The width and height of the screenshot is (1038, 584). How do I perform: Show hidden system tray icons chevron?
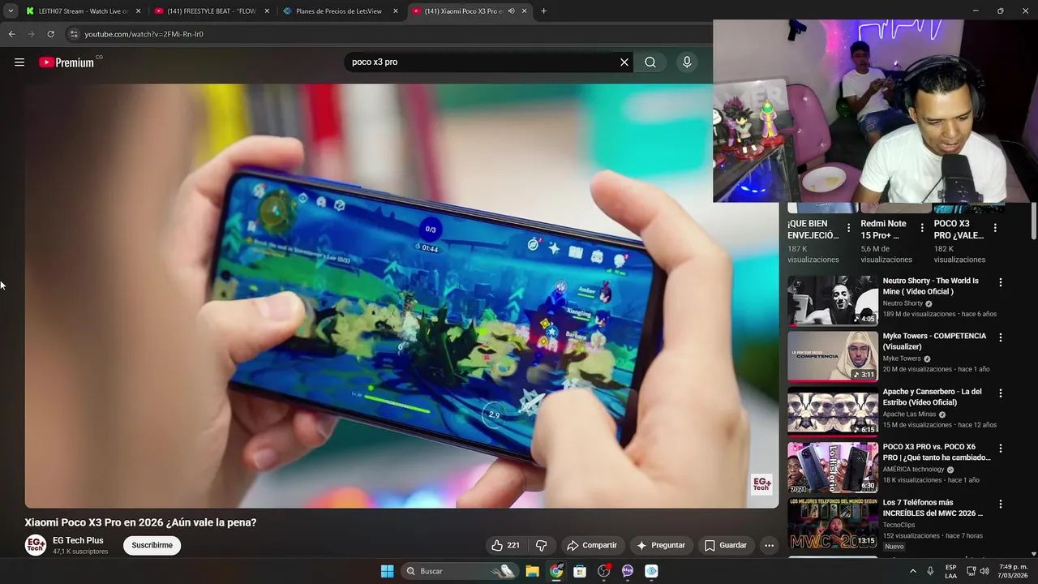(912, 571)
